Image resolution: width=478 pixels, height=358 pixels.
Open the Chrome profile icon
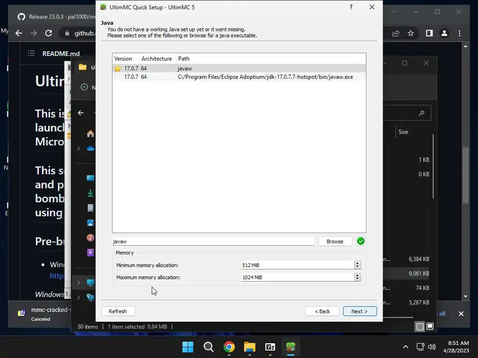pos(444,33)
